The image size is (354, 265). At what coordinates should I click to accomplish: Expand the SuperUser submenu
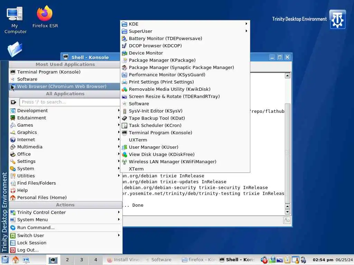tap(185, 31)
